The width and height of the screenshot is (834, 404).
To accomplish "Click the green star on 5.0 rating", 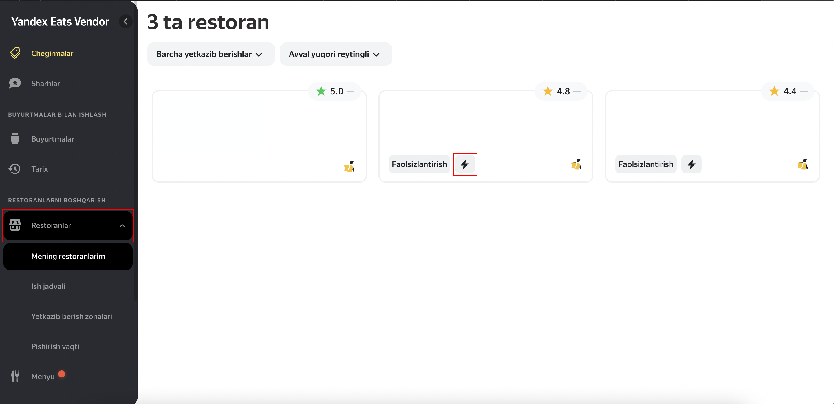I will 321,91.
